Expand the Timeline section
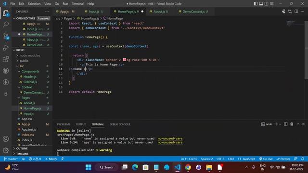308x173 pixels. coord(22,154)
